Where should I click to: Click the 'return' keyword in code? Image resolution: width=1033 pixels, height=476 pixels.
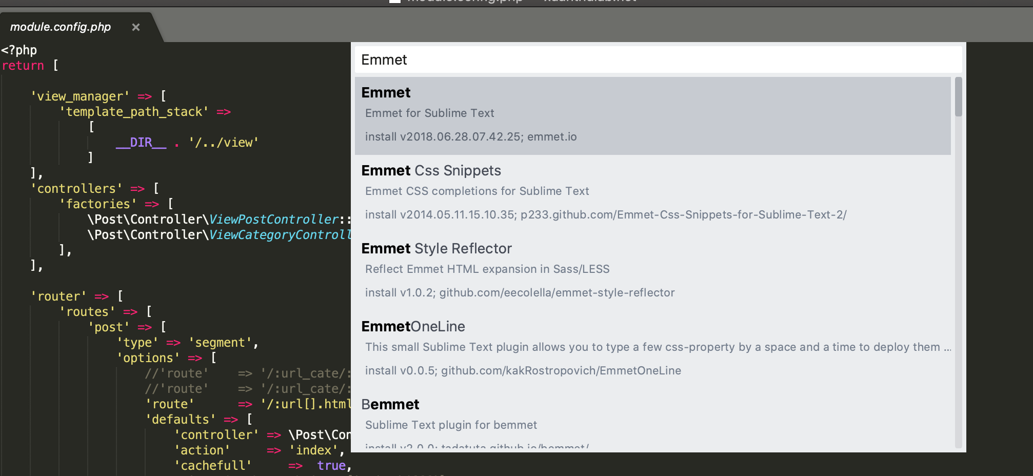coord(23,66)
